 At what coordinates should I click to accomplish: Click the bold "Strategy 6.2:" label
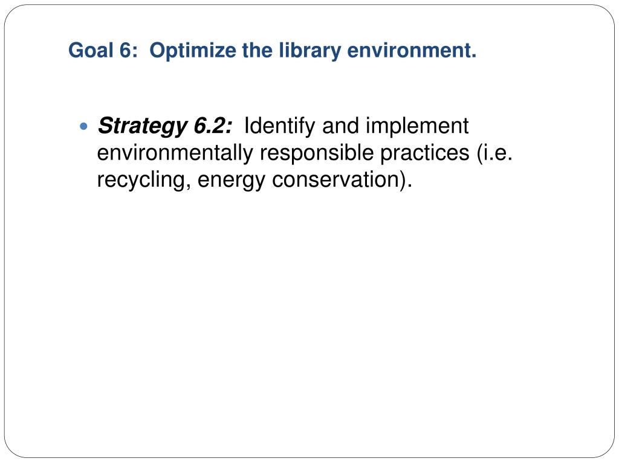tap(165, 126)
